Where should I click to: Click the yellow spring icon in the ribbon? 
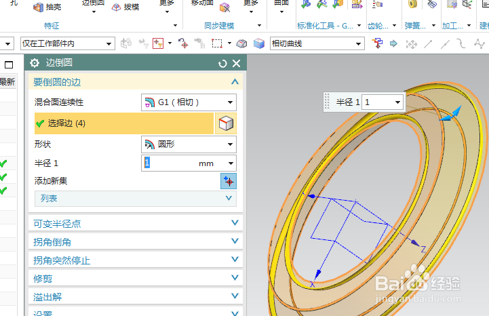point(412,4)
